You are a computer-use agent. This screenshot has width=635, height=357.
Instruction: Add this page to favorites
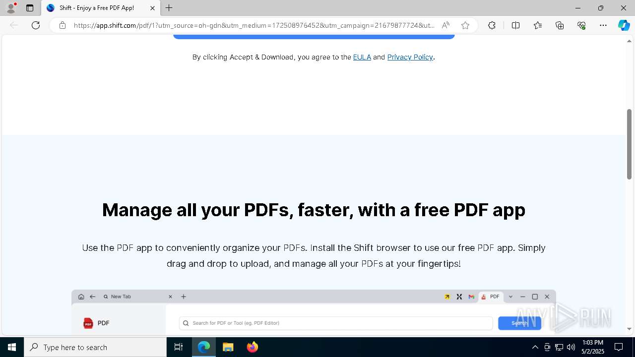(x=465, y=25)
